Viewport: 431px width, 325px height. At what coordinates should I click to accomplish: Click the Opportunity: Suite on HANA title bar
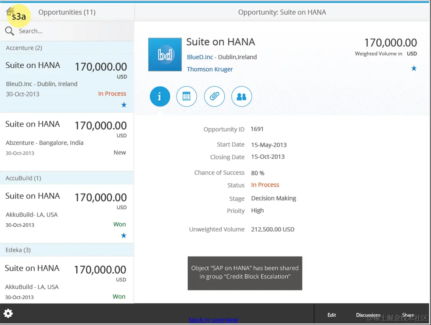282,12
